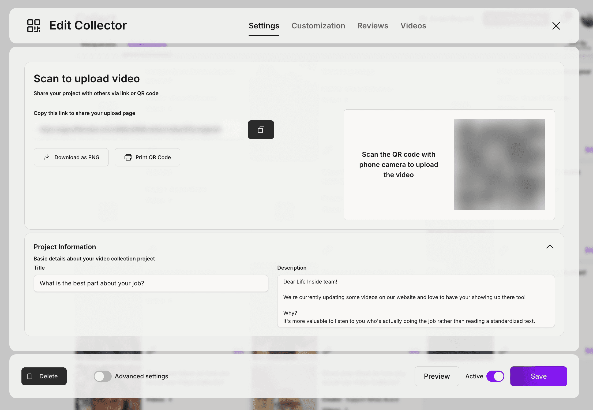Viewport: 593px width, 410px height.
Task: Download the QR code as PNG
Action: (x=71, y=157)
